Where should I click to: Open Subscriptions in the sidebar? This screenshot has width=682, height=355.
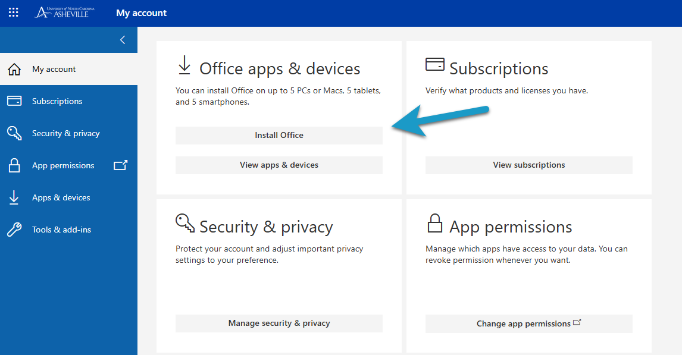(x=68, y=101)
